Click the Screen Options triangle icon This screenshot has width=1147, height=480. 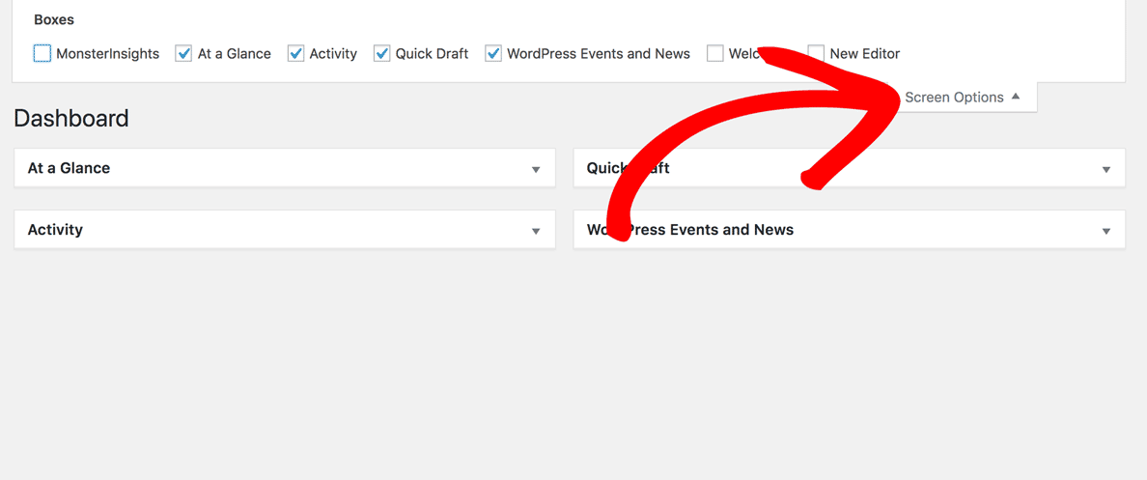click(x=1016, y=97)
